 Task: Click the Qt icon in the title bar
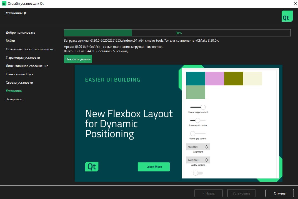click(x=4, y=4)
